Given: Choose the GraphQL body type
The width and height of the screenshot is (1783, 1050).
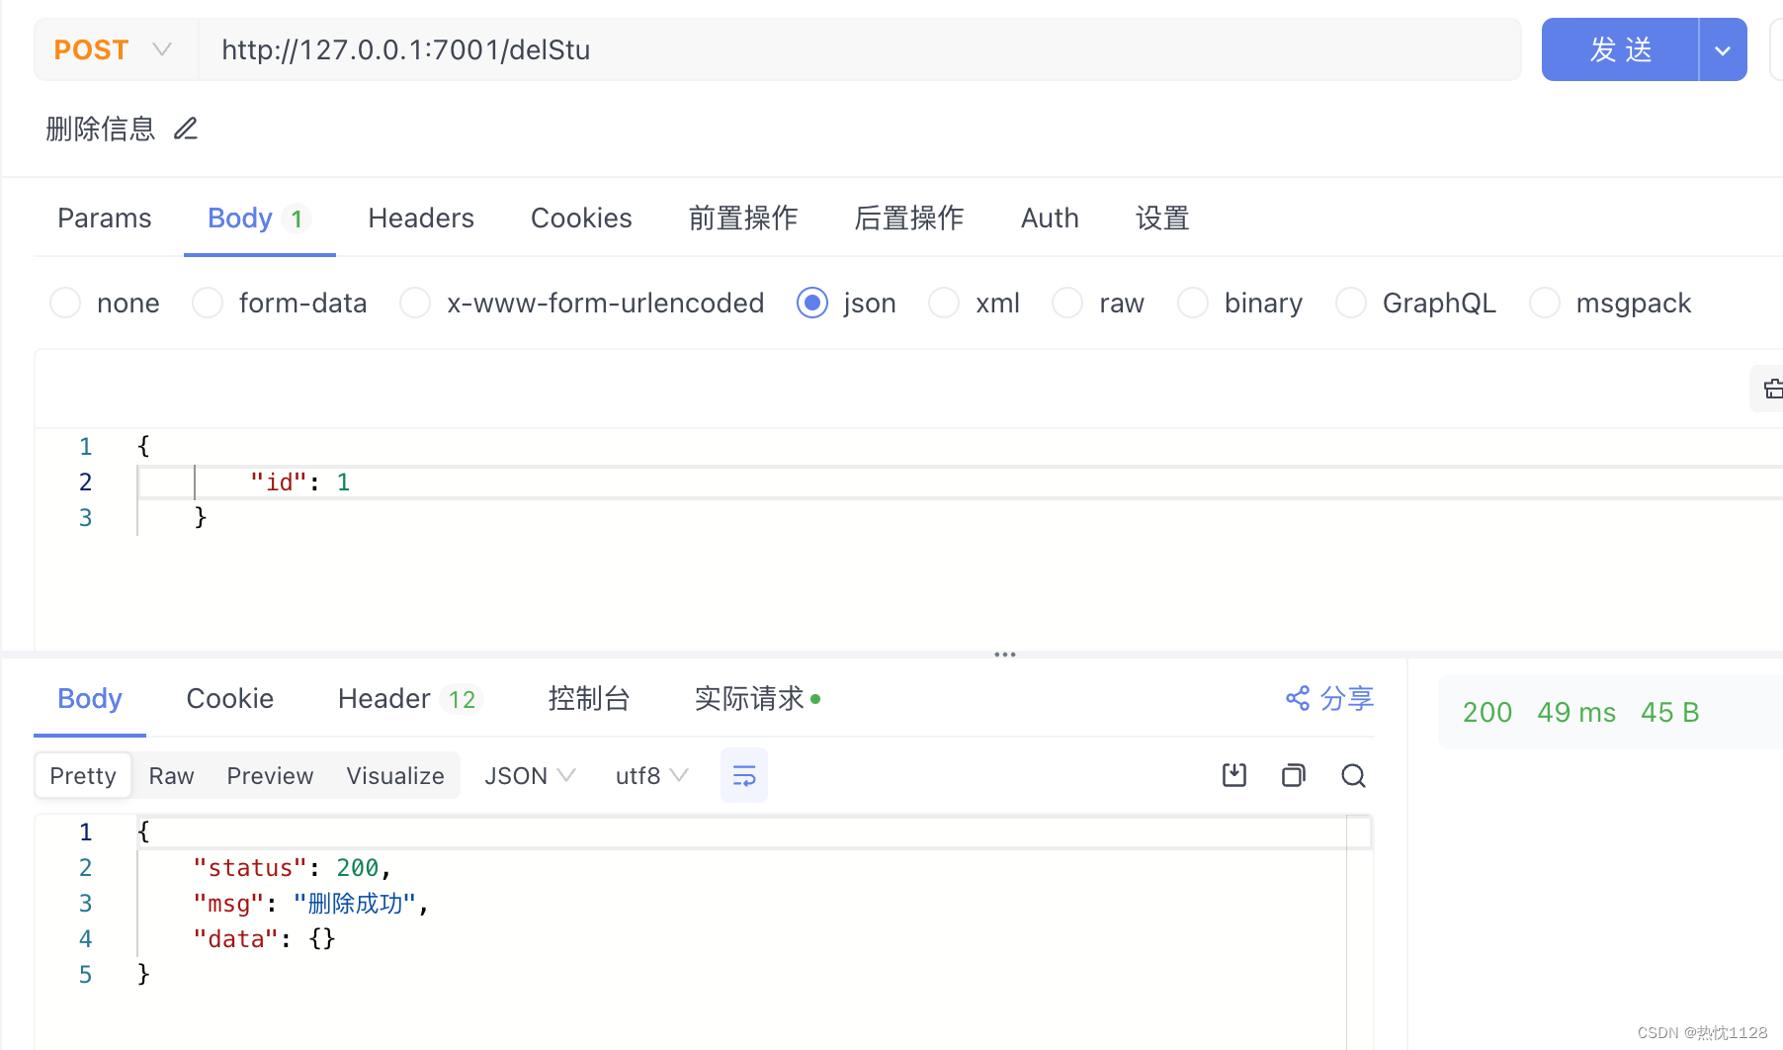Looking at the screenshot, I should [x=1351, y=303].
